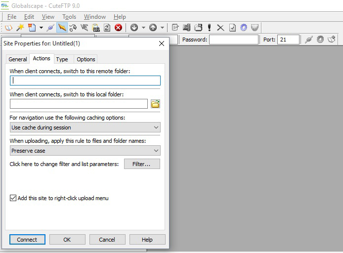Open the Global Options gear icon
343x253 pixels.
click(x=244, y=28)
